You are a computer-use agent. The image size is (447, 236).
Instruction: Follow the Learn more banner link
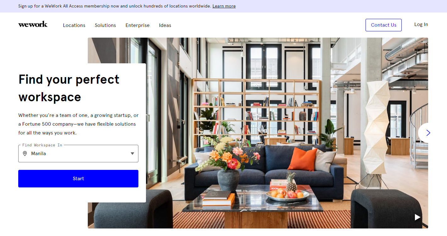(224, 6)
